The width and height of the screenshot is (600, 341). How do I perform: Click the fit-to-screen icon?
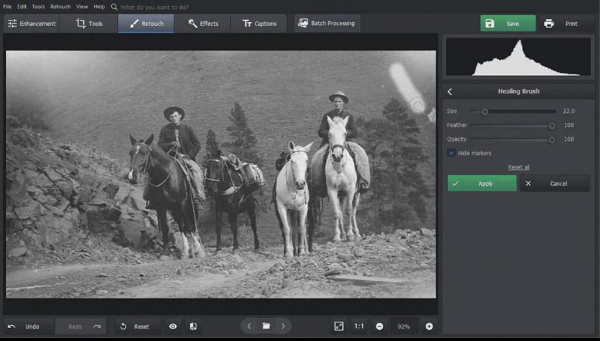(x=339, y=326)
